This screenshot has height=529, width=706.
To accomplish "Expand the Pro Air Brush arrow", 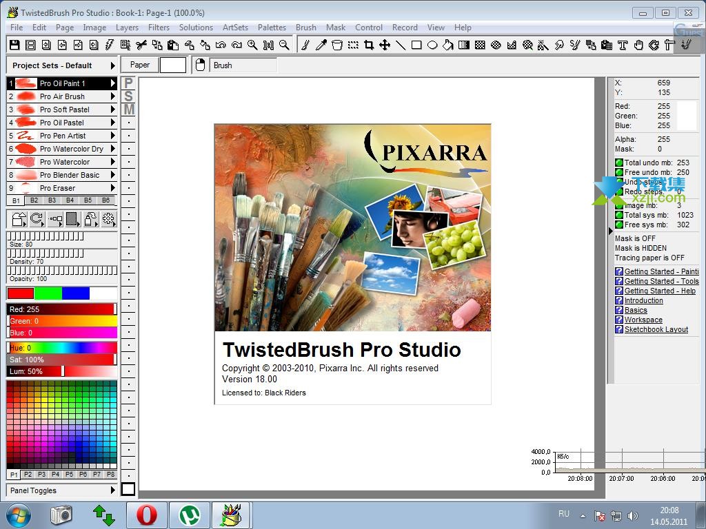I will pyautogui.click(x=113, y=96).
